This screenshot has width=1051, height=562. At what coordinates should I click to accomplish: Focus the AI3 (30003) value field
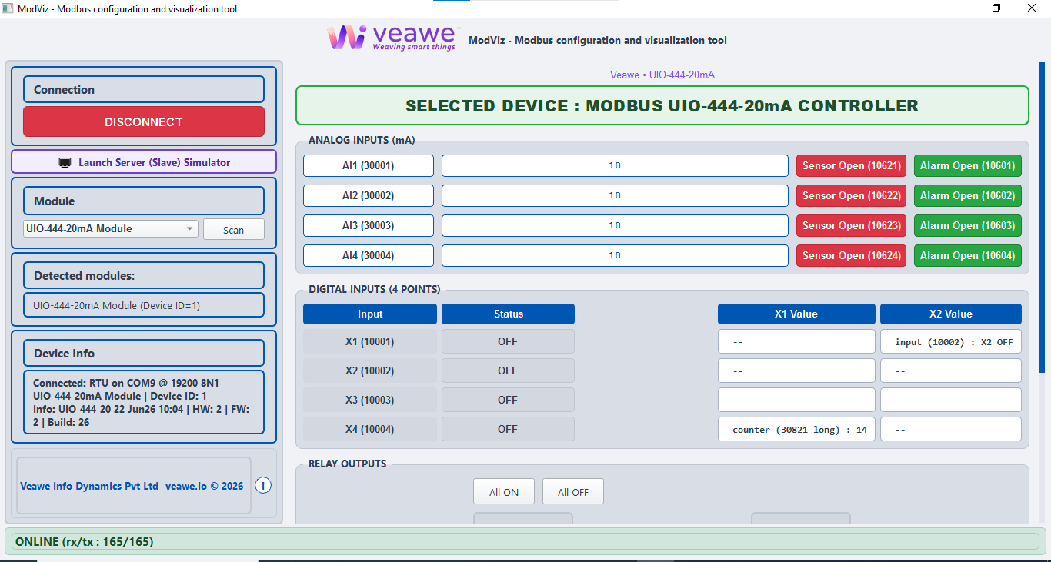pos(615,225)
